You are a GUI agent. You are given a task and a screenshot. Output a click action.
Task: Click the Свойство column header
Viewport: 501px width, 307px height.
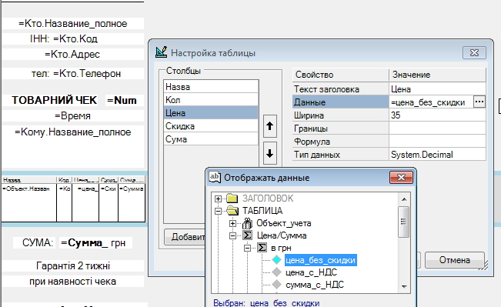340,75
